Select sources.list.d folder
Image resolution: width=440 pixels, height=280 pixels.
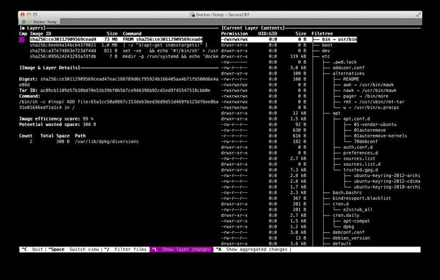point(362,164)
